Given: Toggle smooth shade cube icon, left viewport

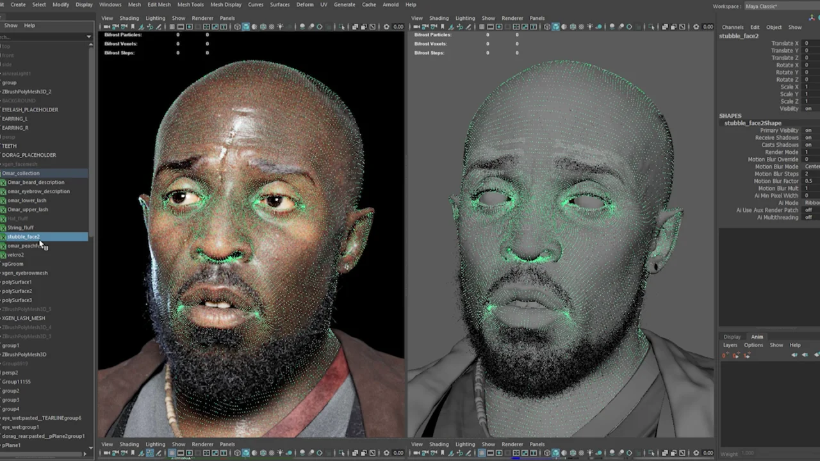Looking at the screenshot, I should pos(246,26).
